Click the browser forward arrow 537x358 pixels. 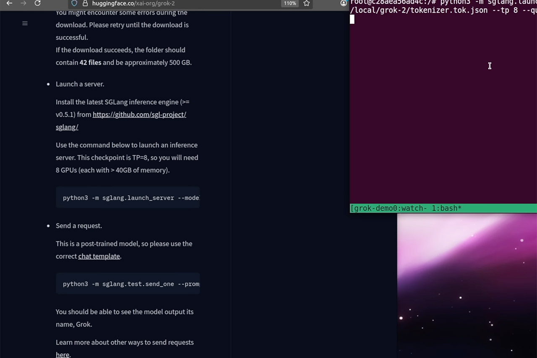[23, 3]
